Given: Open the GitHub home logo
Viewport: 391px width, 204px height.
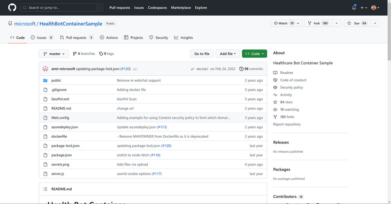Looking at the screenshot, I should pyautogui.click(x=12, y=7).
